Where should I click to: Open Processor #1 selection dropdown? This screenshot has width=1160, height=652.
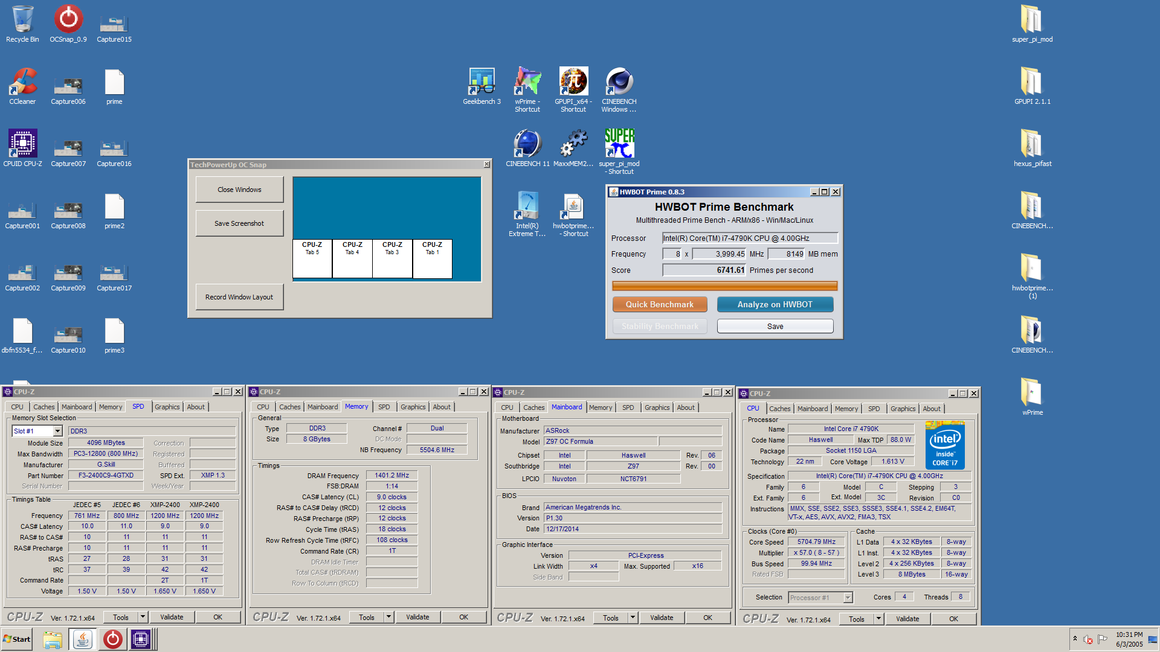(848, 598)
